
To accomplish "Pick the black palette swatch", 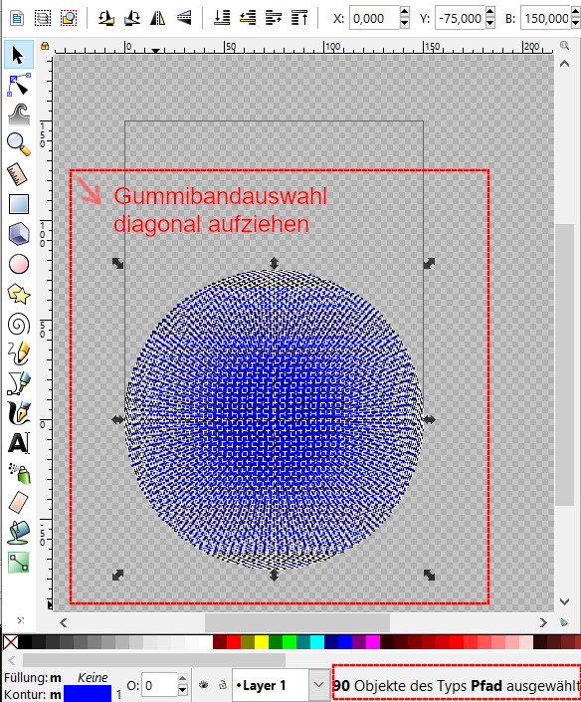I will [x=26, y=642].
